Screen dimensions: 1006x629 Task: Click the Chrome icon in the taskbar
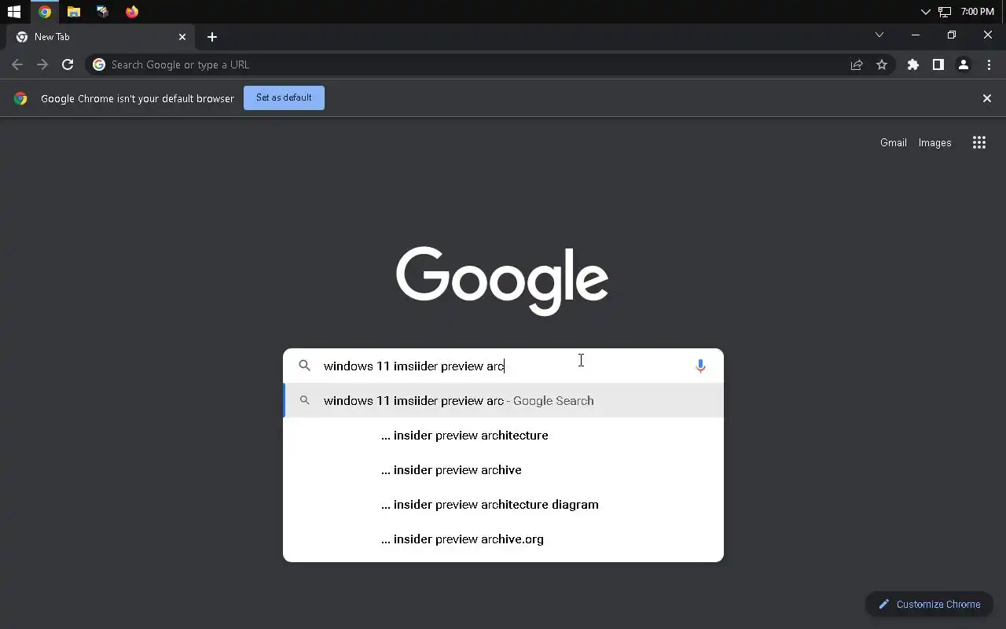pos(45,12)
